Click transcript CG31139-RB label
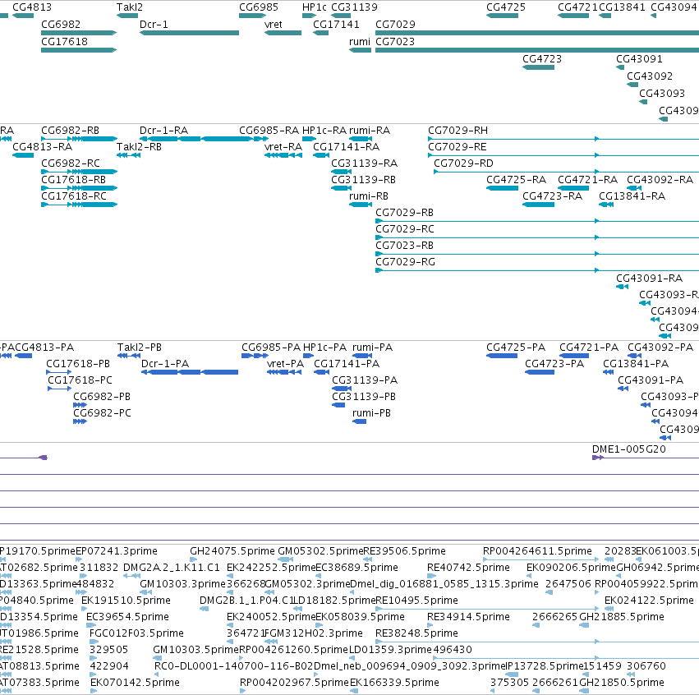 363,180
